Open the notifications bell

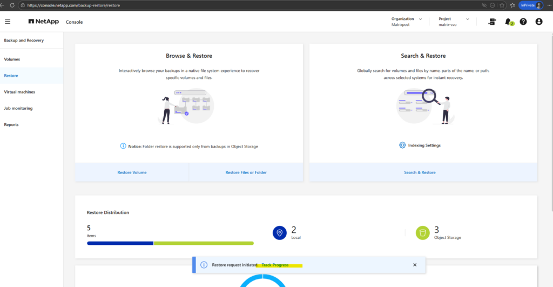click(x=508, y=22)
